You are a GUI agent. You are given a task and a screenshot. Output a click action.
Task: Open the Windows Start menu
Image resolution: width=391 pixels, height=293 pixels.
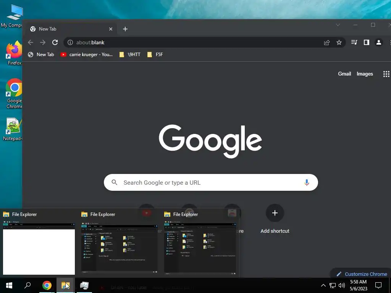(9, 285)
